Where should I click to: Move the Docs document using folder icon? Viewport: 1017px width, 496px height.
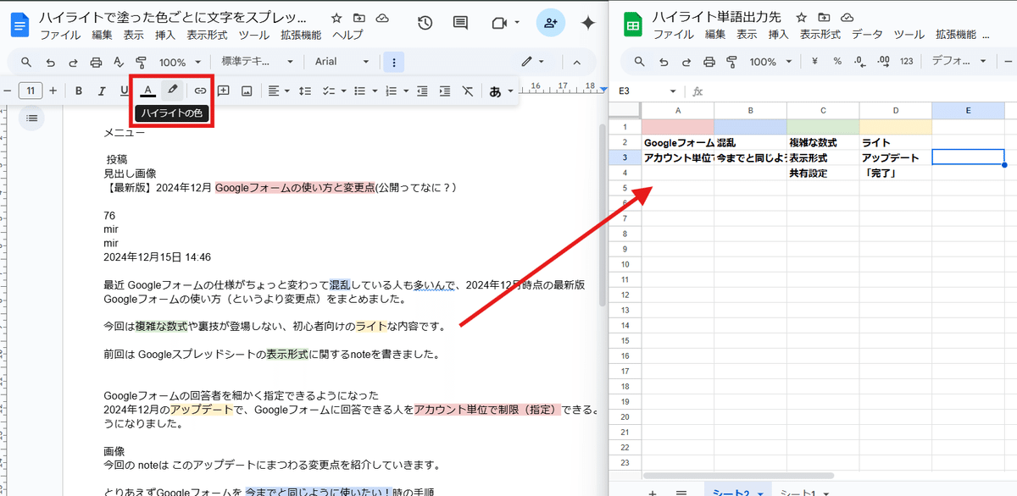pos(359,18)
